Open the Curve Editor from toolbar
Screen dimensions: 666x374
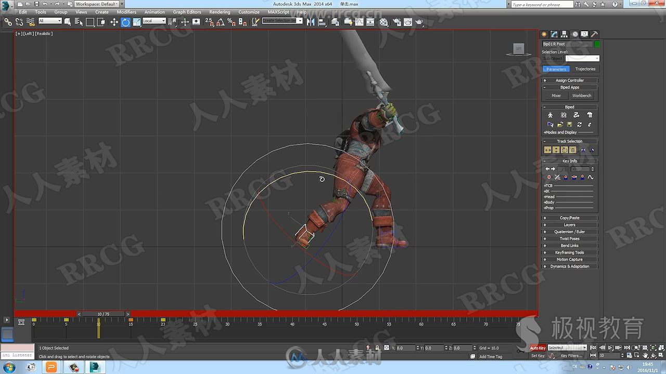point(359,22)
